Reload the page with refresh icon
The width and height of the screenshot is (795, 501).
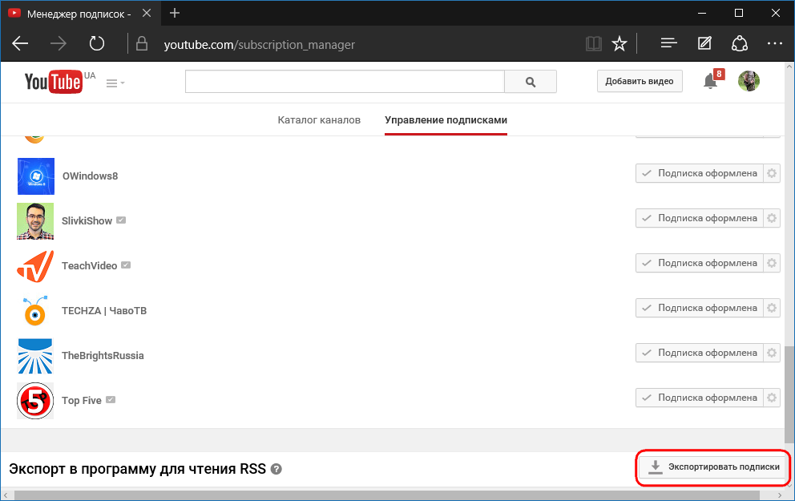96,44
